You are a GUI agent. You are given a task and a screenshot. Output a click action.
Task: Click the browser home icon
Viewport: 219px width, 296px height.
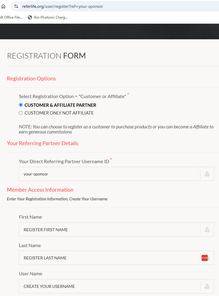tap(3, 6)
